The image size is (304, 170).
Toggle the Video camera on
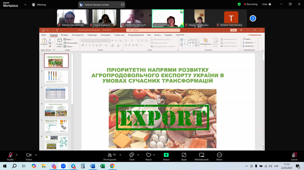point(29,155)
